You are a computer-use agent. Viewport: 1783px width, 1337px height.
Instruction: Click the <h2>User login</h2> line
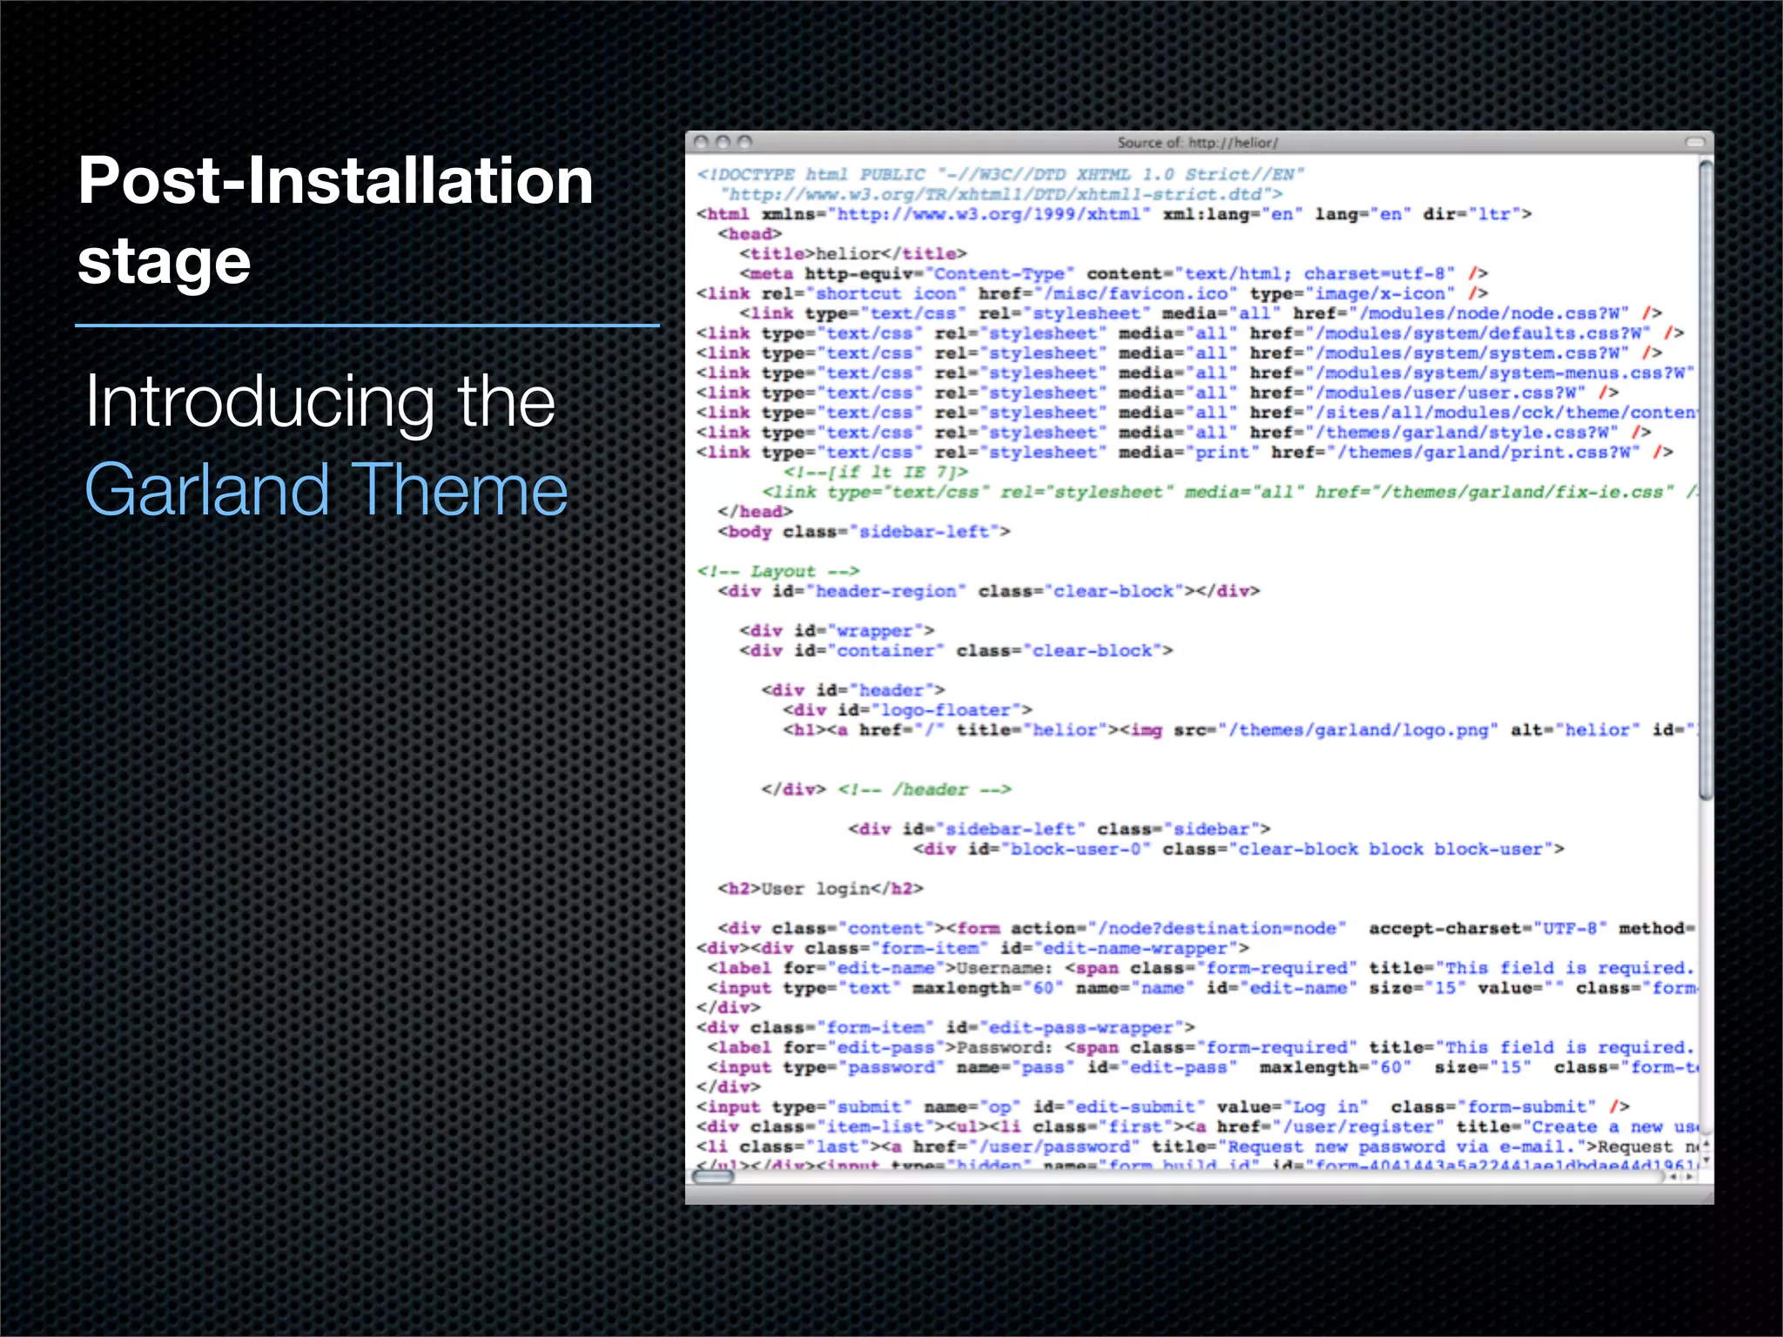click(820, 890)
